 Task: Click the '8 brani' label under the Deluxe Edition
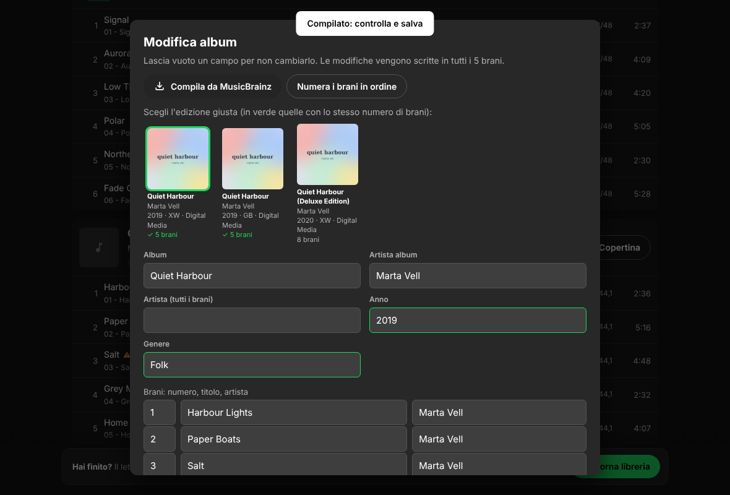(x=308, y=239)
